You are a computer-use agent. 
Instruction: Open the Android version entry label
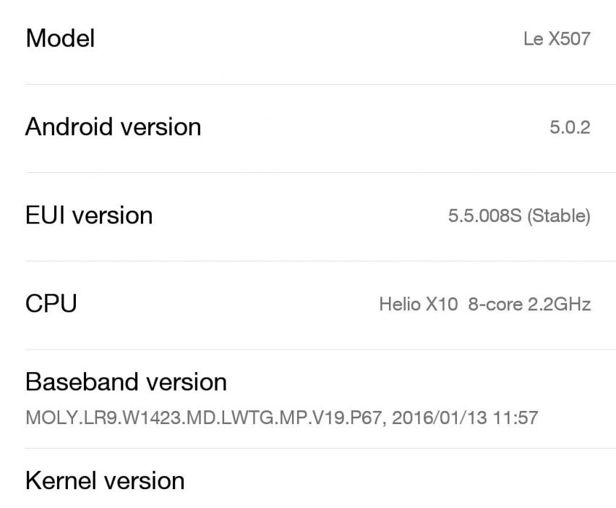click(x=113, y=127)
